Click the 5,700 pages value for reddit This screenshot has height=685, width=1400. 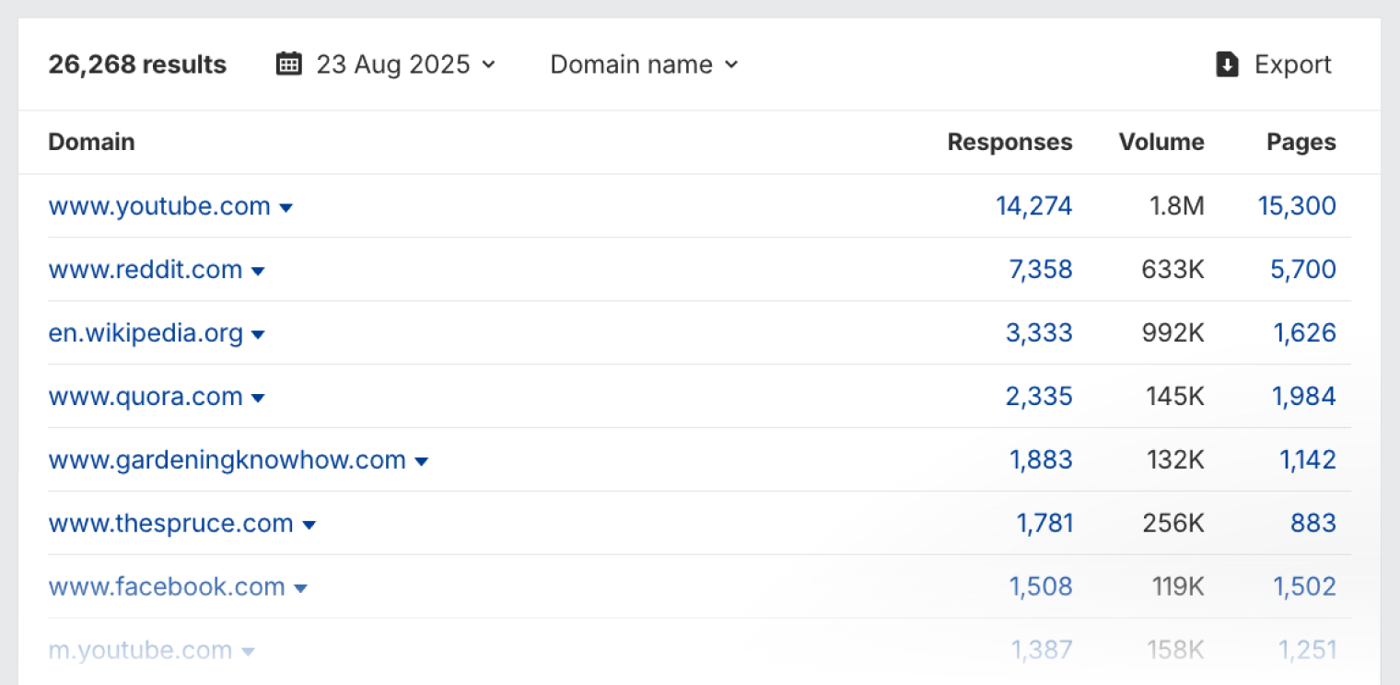click(x=1303, y=270)
